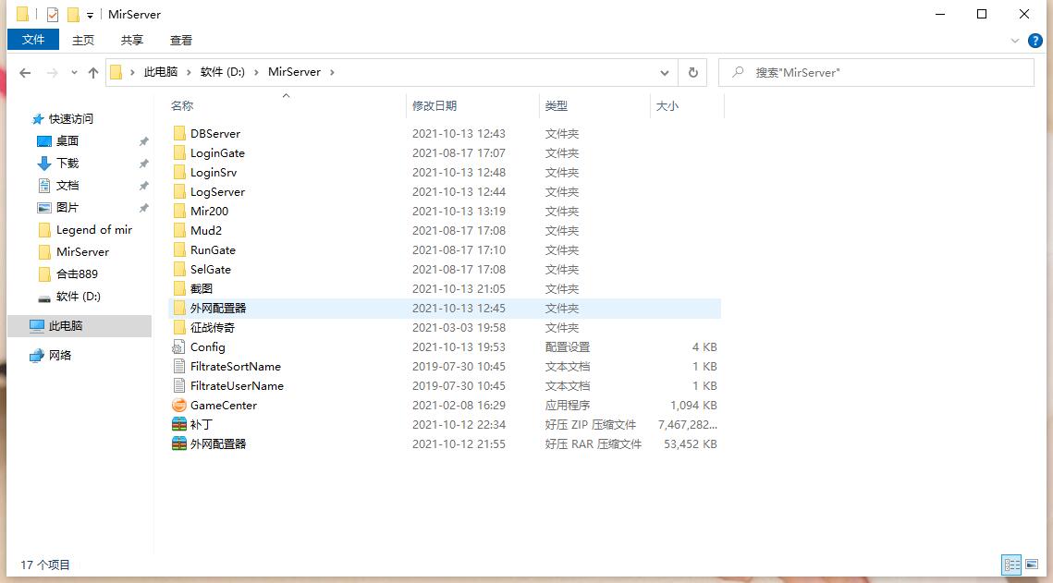Navigate to 软件 (D:) breadcrumb
Viewport: 1053px width, 583px height.
coord(222,72)
